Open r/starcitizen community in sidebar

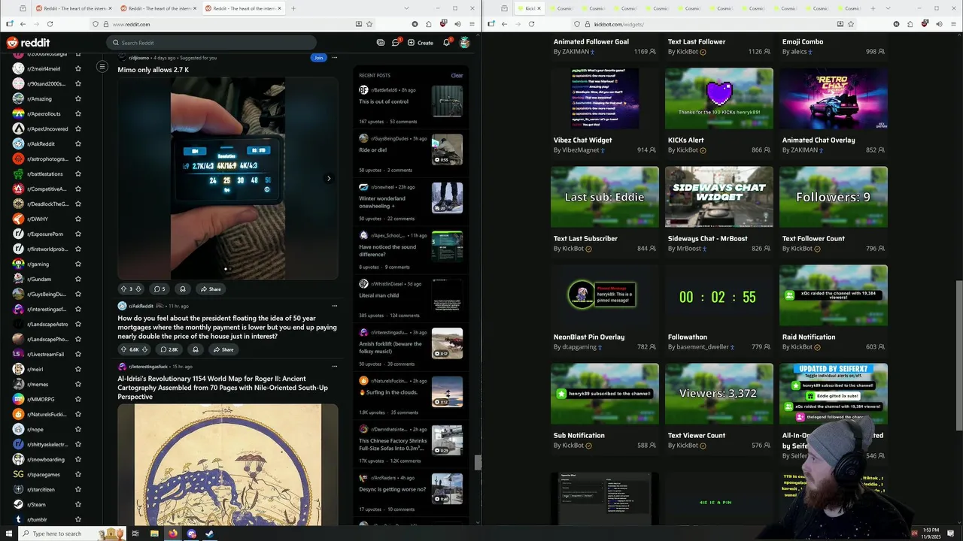coord(40,489)
